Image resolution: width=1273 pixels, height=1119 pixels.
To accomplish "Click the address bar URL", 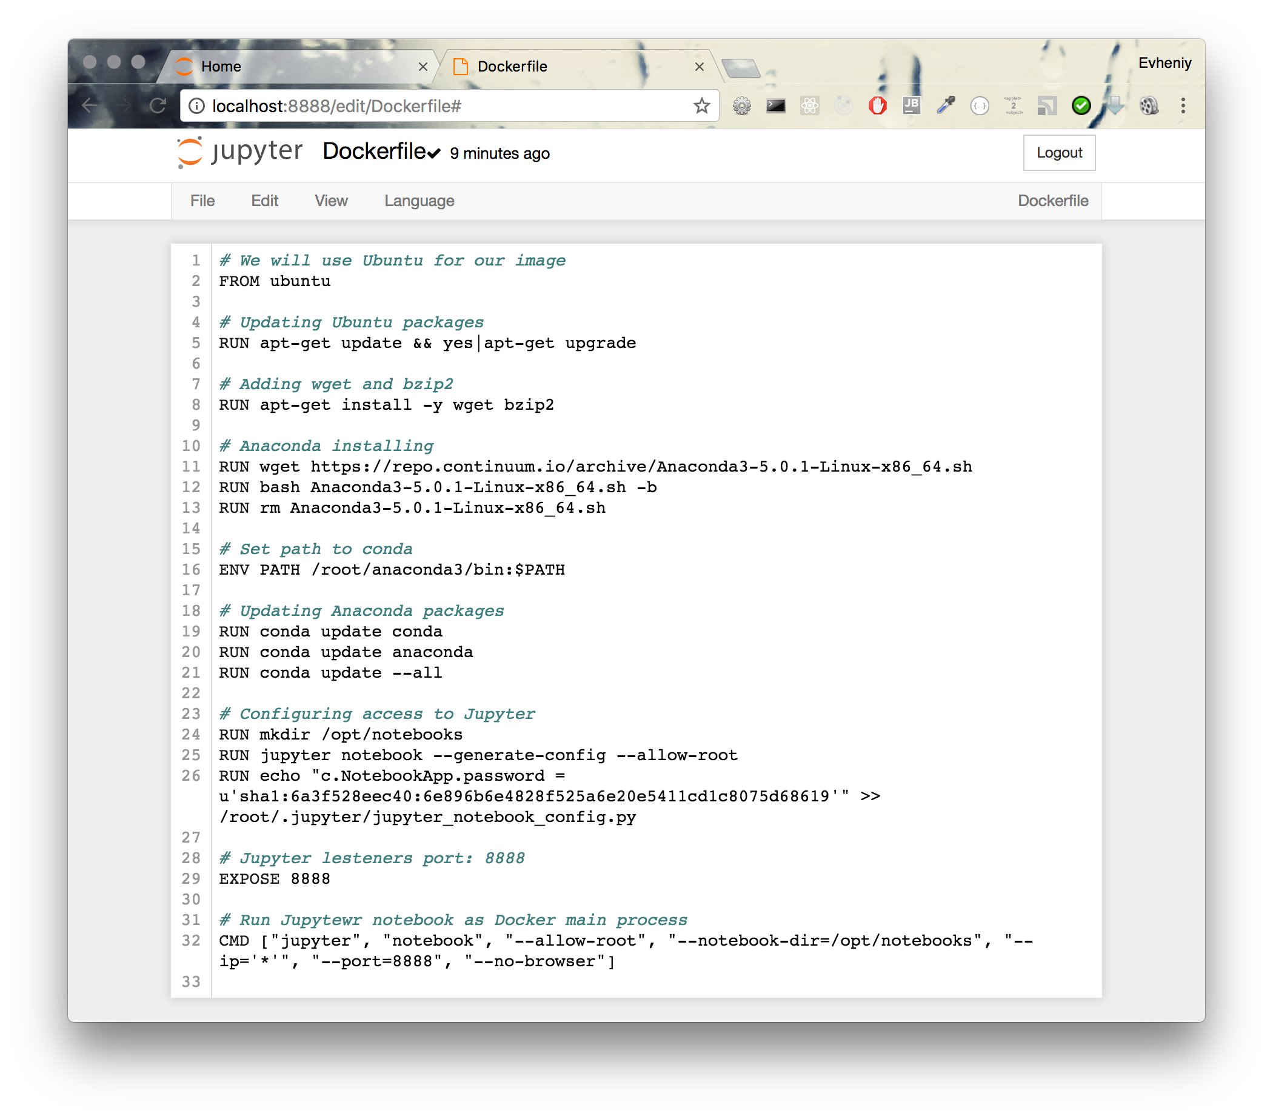I will coord(336,106).
